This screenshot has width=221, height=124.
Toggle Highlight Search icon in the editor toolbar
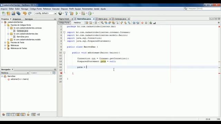pyautogui.click(x=113, y=23)
